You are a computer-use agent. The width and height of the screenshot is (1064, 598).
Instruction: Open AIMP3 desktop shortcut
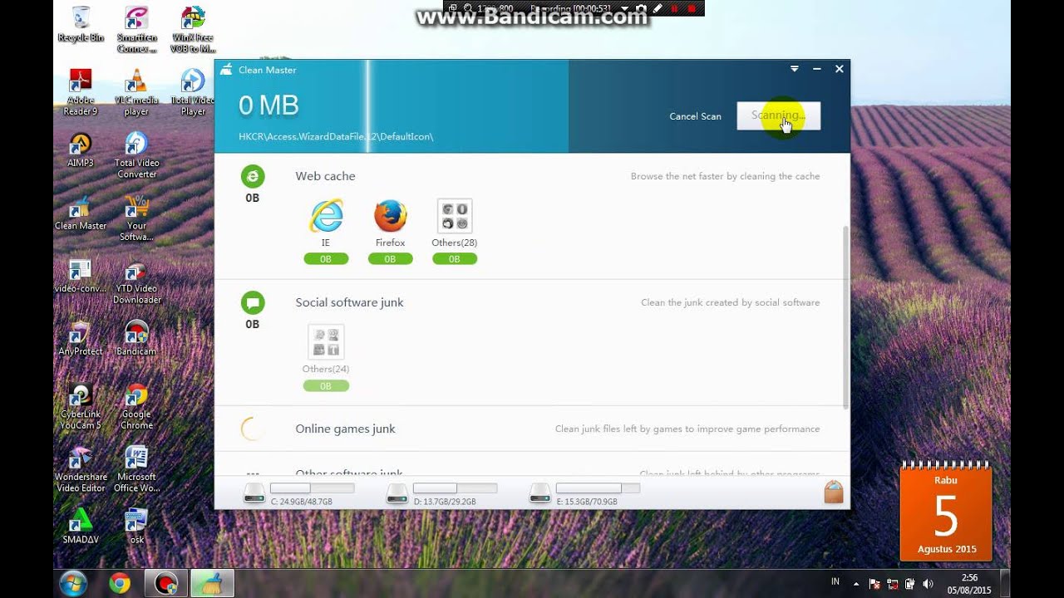[x=81, y=149]
